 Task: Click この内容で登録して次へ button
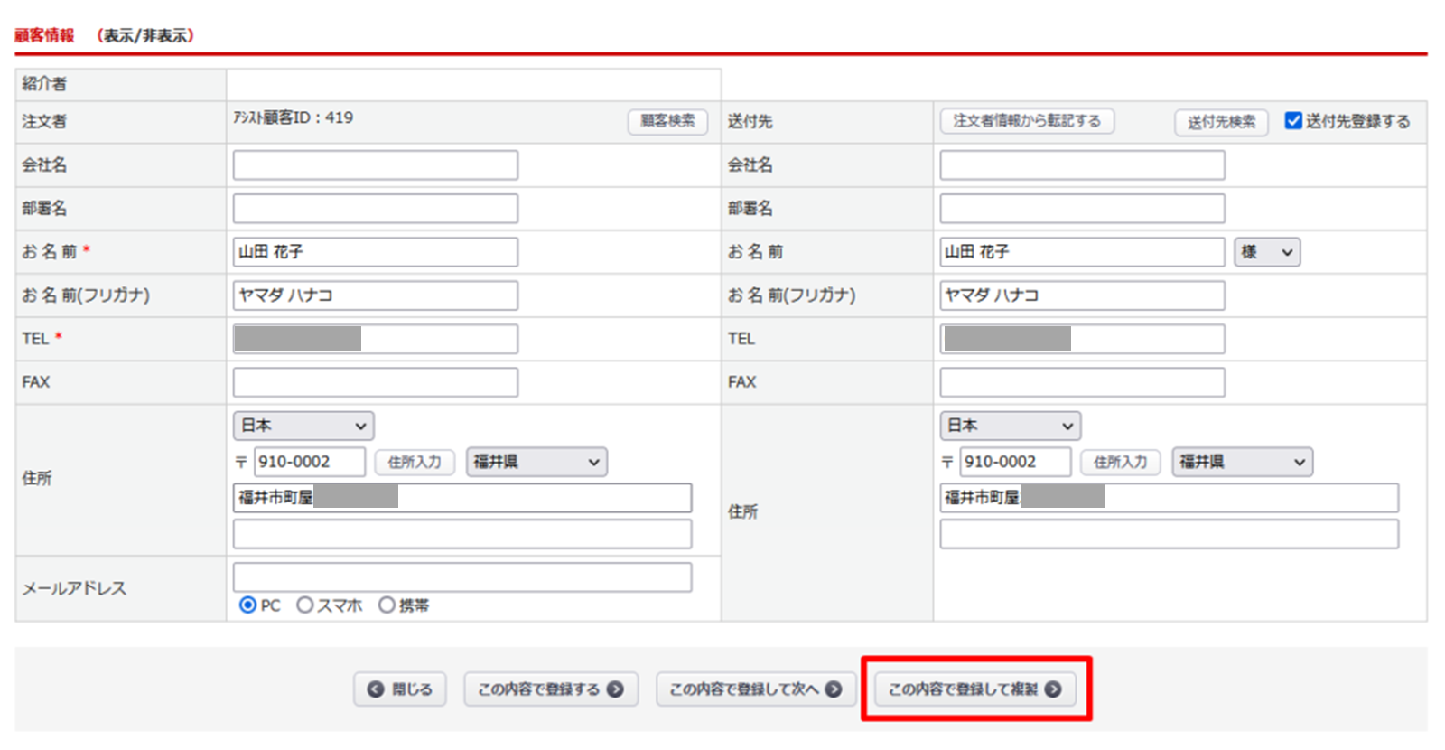coord(755,689)
